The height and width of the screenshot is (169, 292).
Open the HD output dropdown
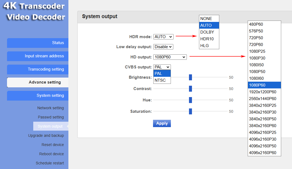170,57
